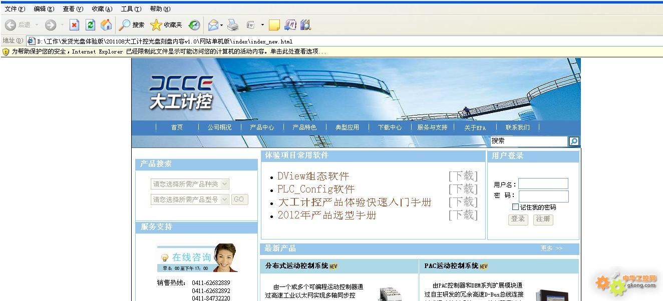Open 产品中心 in the navigation bar

point(262,127)
